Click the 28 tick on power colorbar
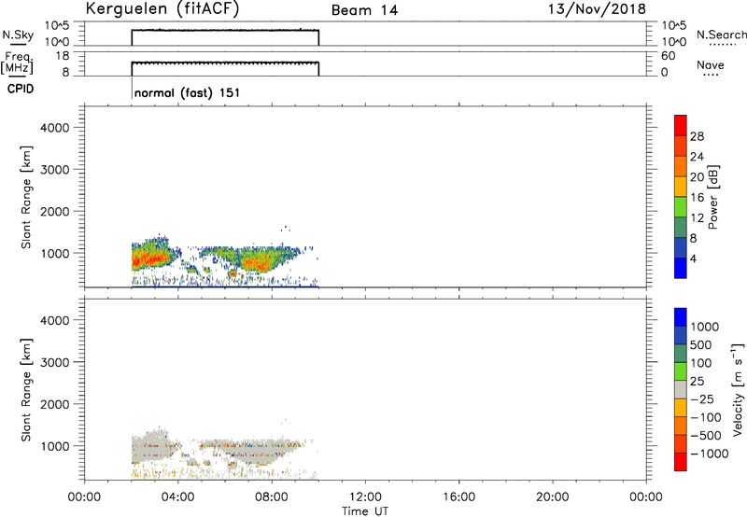This screenshot has width=747, height=517. coord(697,136)
